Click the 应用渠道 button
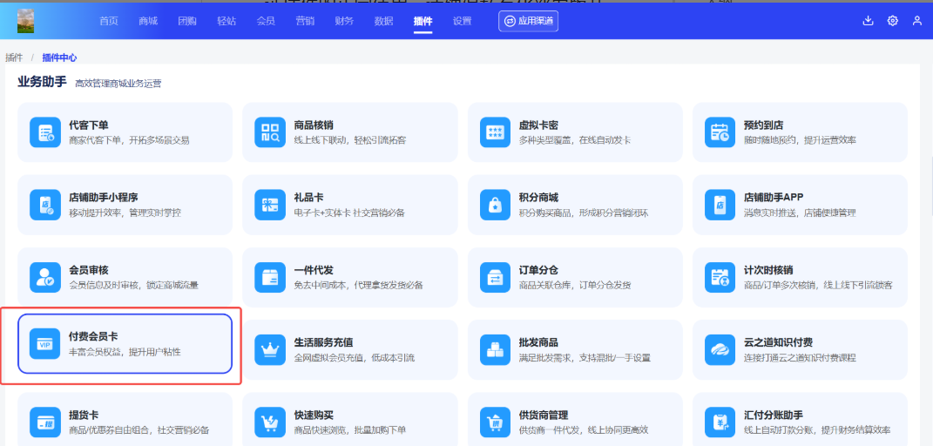Screen dimensions: 933x446 tap(528, 21)
